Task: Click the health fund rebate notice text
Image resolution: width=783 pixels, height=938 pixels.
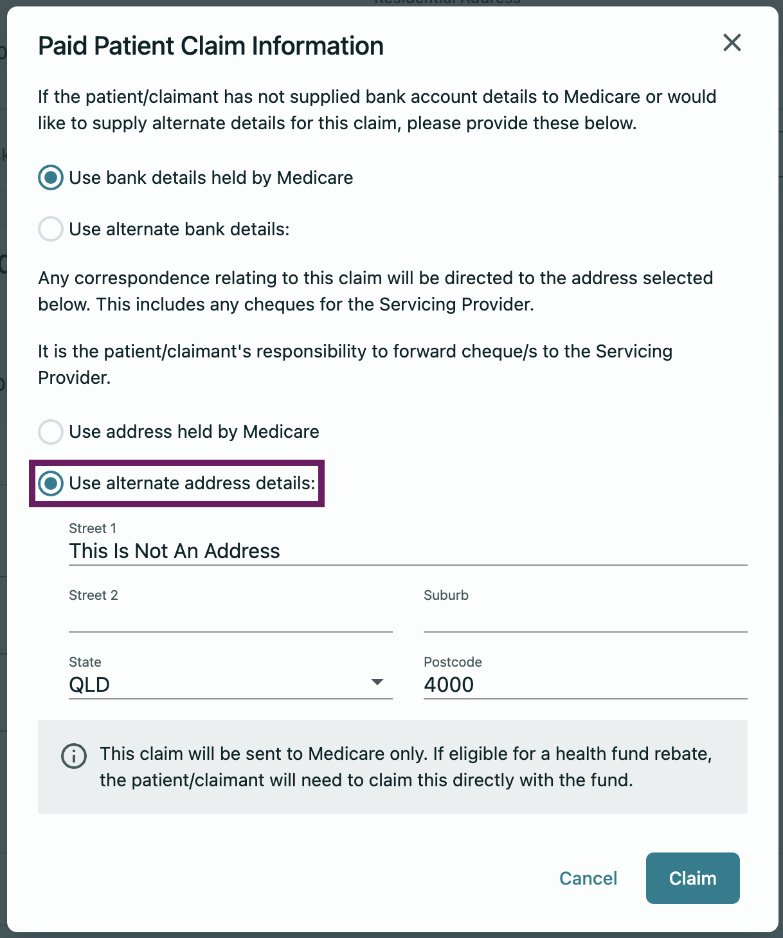Action: click(x=405, y=767)
